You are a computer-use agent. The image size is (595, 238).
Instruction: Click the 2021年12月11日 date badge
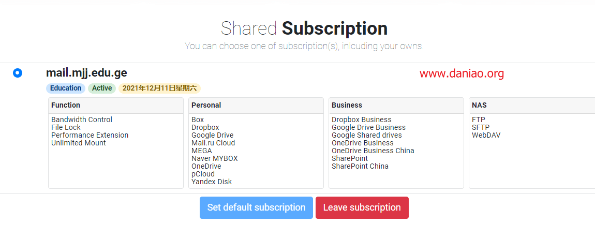159,88
